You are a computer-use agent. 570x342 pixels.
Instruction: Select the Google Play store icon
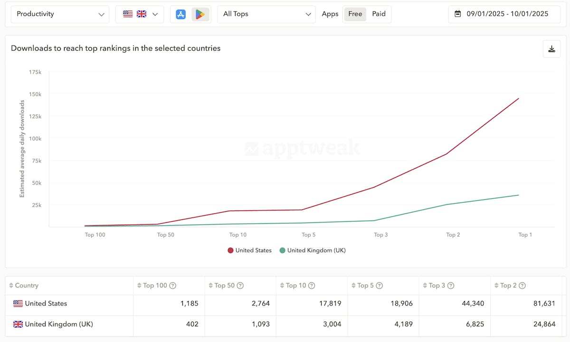[x=200, y=14]
